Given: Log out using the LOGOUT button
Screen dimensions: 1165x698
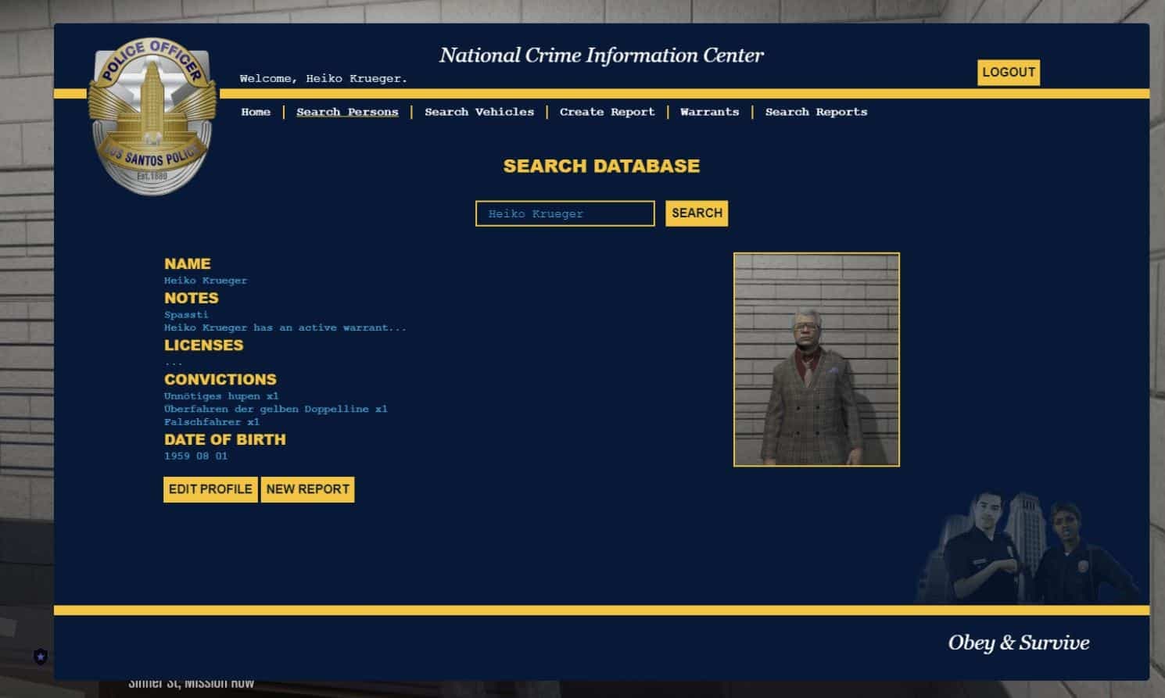Looking at the screenshot, I should pos(1008,72).
